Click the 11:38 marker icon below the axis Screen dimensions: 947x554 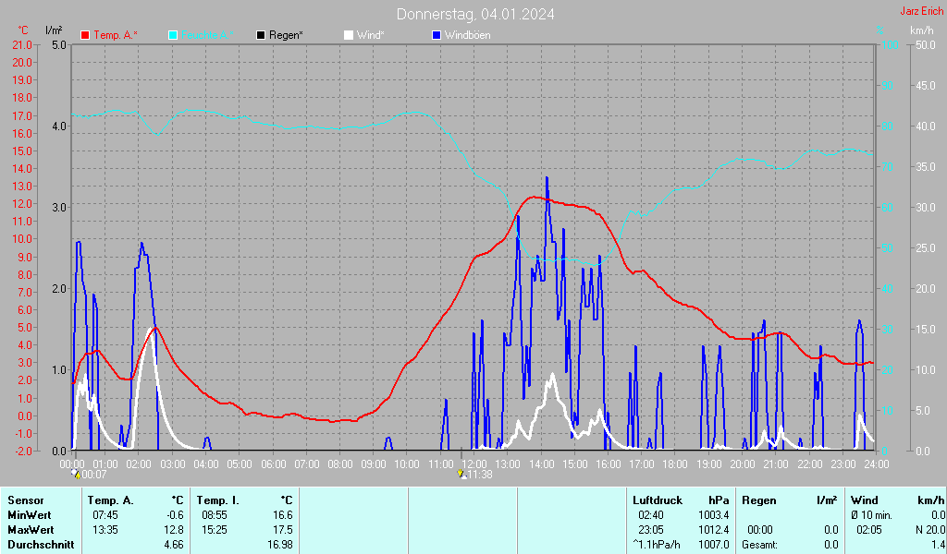(x=462, y=474)
